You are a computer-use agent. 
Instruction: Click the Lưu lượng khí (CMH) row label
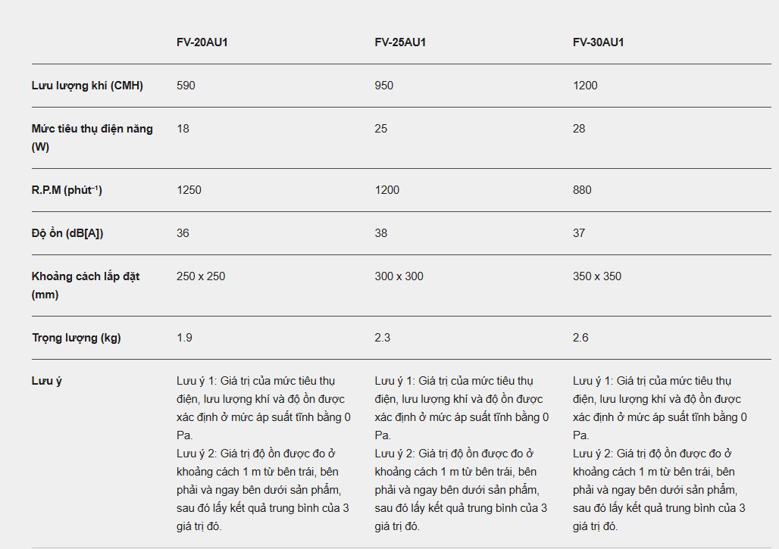(x=87, y=86)
